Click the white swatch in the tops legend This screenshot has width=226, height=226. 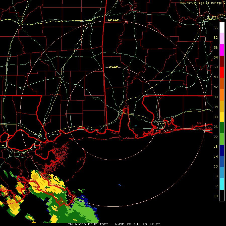point(222,28)
